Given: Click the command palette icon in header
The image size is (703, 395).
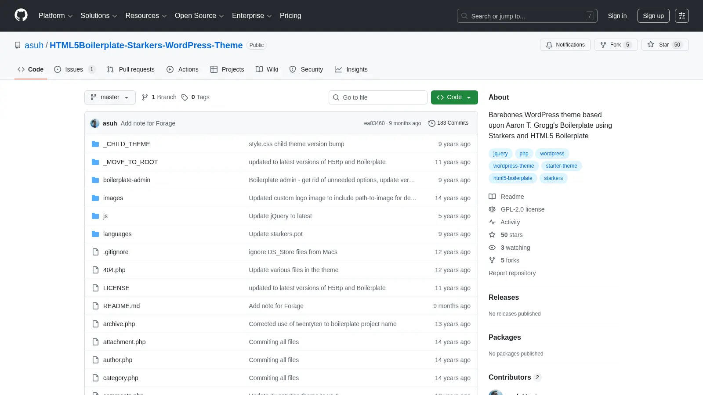Looking at the screenshot, I should click(x=682, y=16).
